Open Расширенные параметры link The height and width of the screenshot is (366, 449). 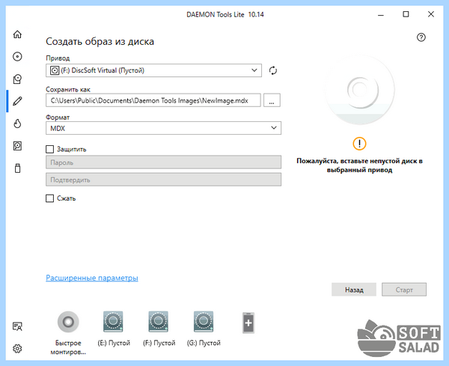(x=92, y=278)
